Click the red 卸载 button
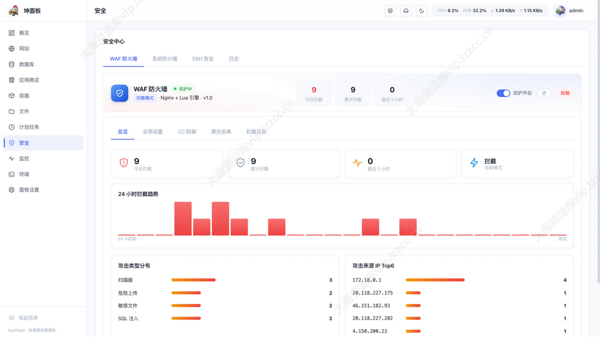 [x=565, y=93]
